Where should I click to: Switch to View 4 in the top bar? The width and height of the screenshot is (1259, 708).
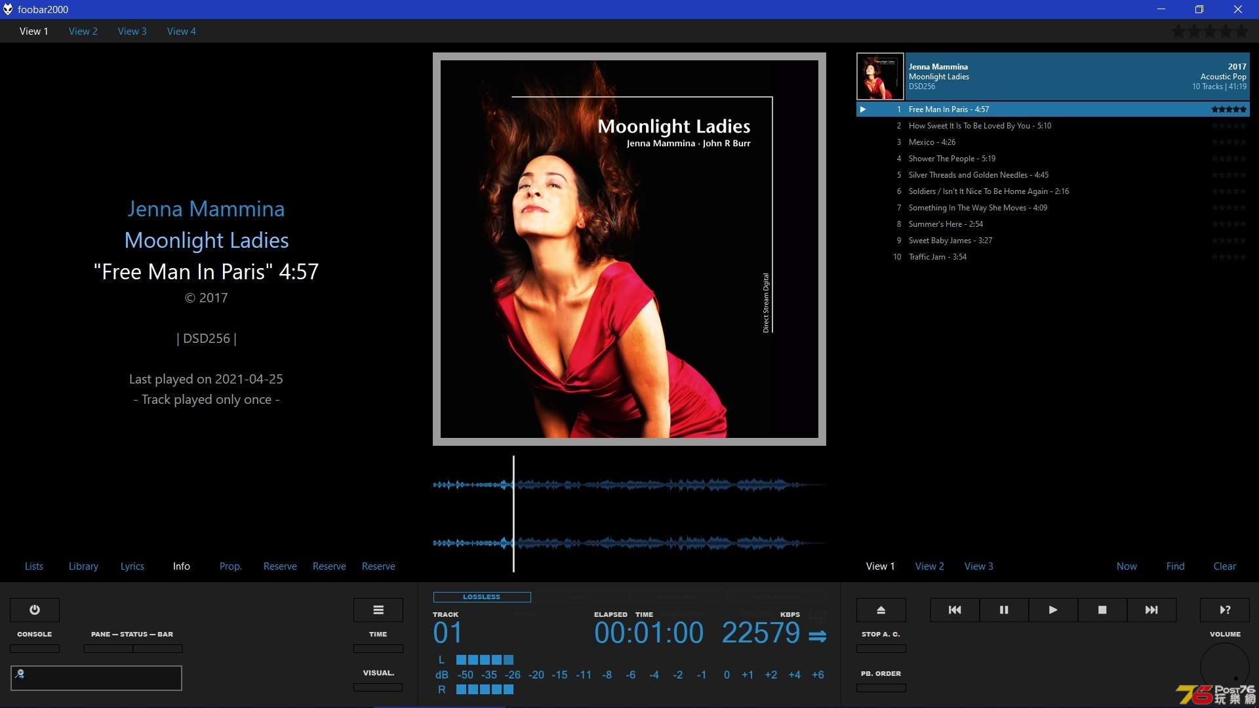[x=182, y=31]
